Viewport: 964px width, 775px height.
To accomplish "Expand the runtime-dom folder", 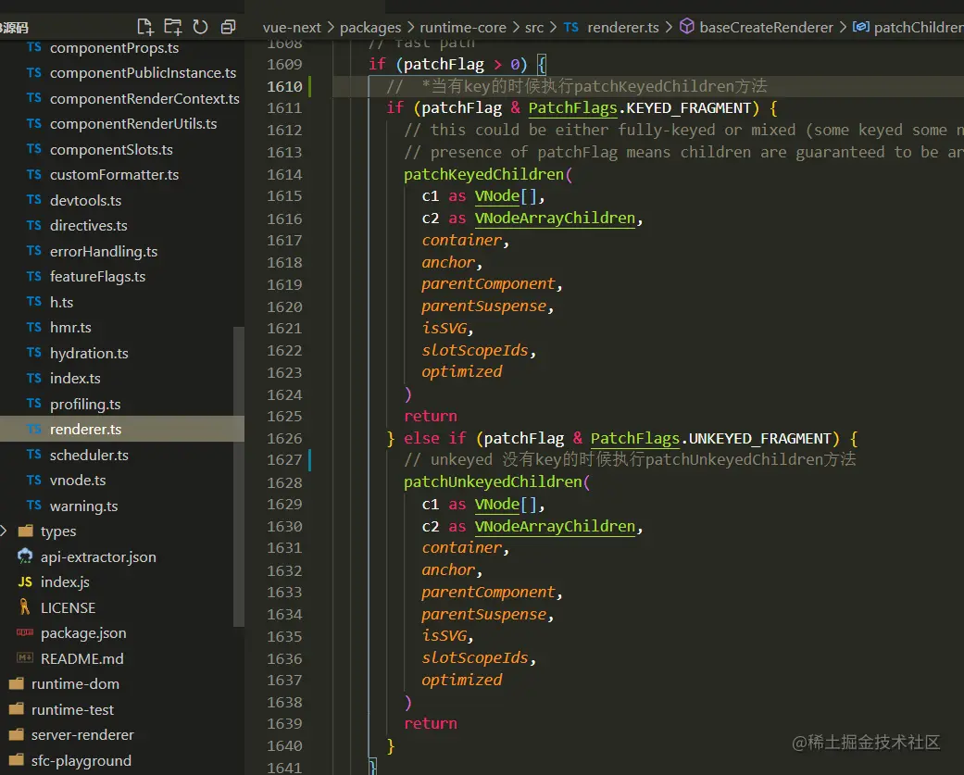I will coord(75,683).
